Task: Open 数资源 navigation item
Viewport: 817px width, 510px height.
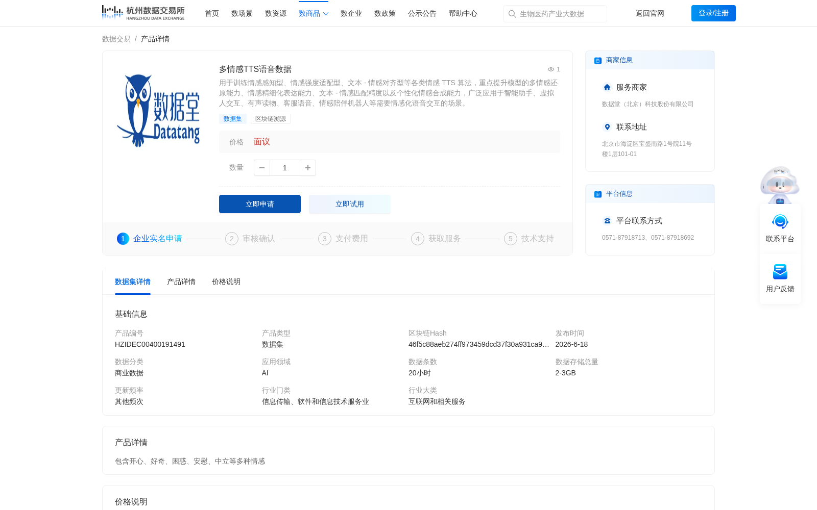Action: 276,13
